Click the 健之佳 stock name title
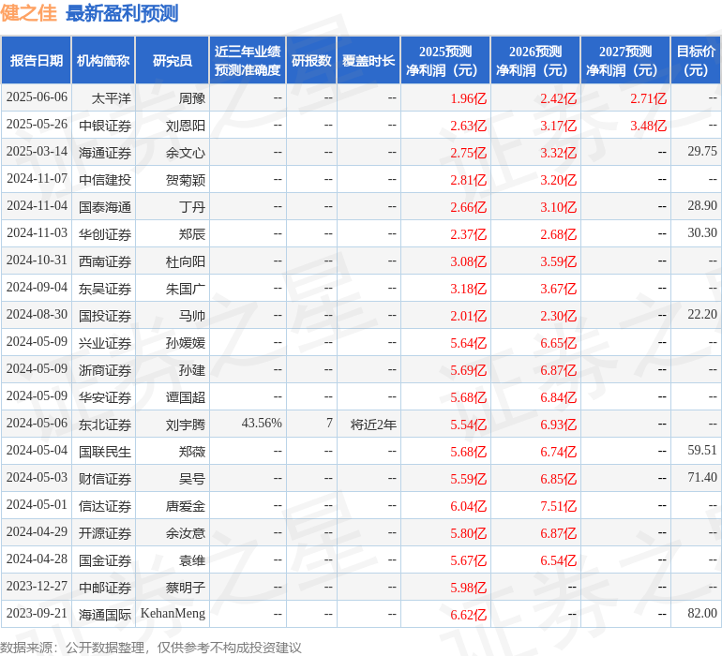The image size is (722, 656). click(x=28, y=13)
